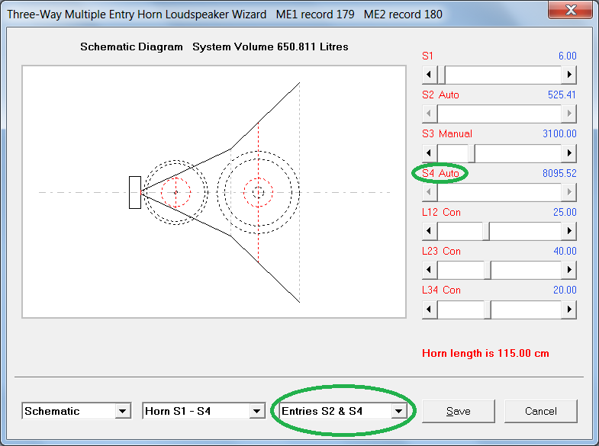599x446 pixels.
Task: Click the S3 Manual slider right arrow
Action: [568, 153]
